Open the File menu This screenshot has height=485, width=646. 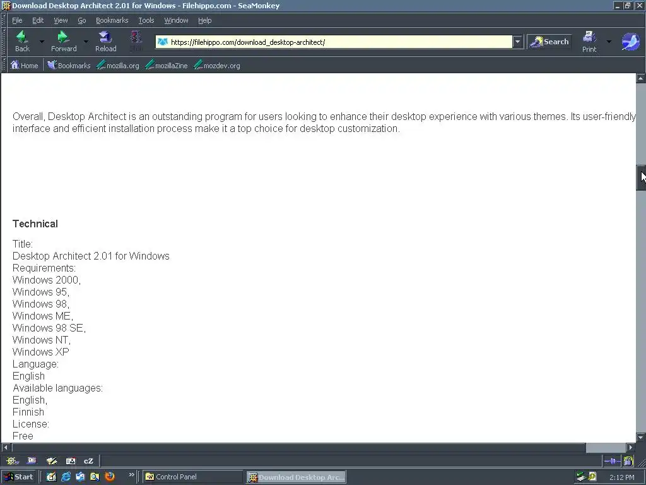[x=17, y=20]
